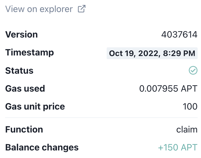Click the Version label

[x=21, y=34]
